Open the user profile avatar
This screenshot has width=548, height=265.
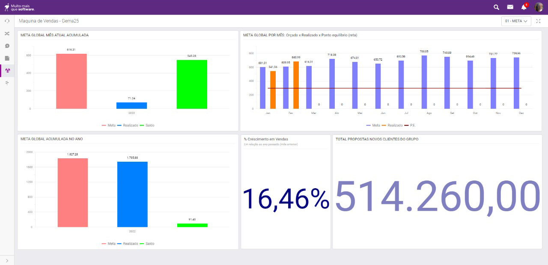pos(539,6)
